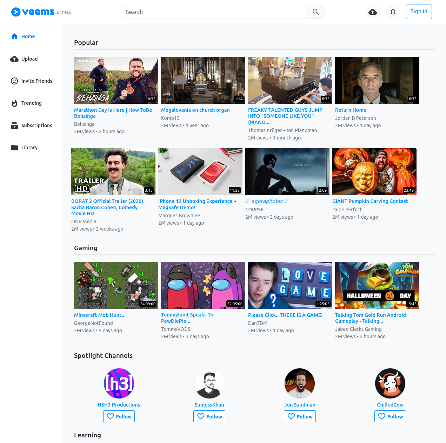Click the Home house icon in sidebar

(14, 36)
